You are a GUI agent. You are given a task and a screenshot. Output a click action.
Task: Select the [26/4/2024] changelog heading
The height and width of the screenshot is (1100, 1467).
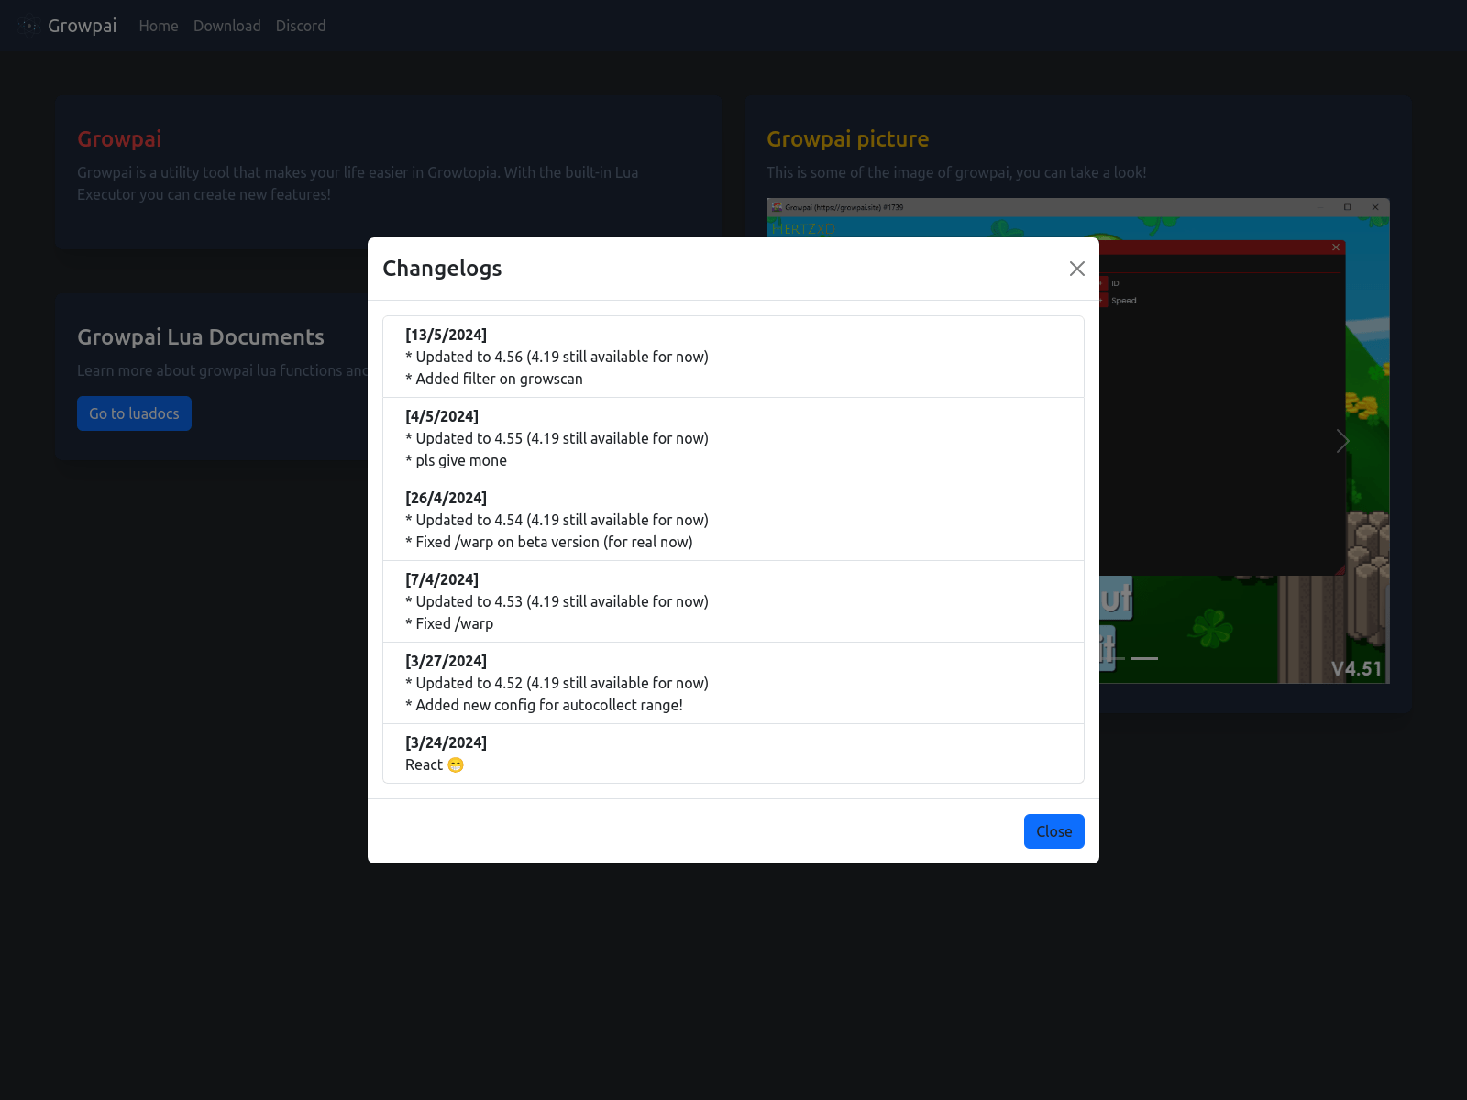[447, 498]
